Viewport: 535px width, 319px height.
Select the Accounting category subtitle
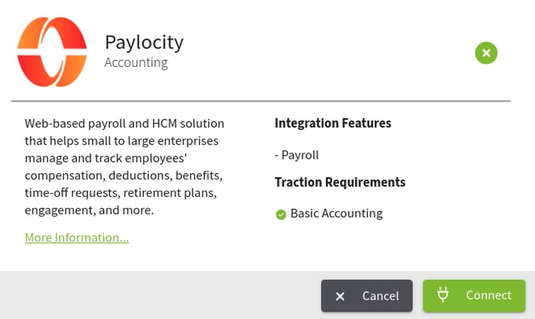point(136,63)
